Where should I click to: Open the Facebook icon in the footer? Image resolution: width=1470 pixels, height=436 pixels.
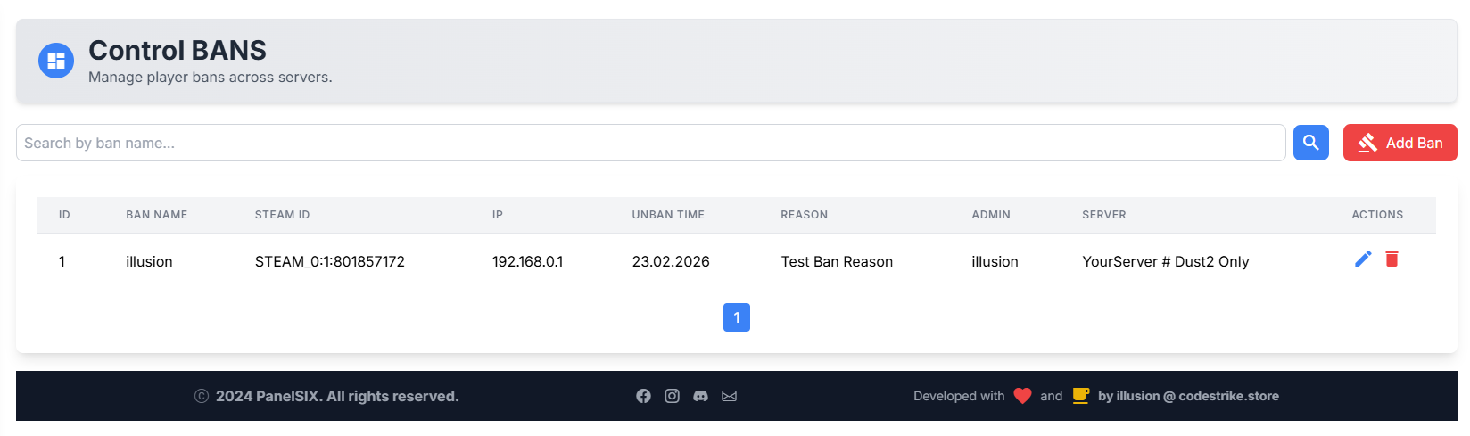point(643,396)
